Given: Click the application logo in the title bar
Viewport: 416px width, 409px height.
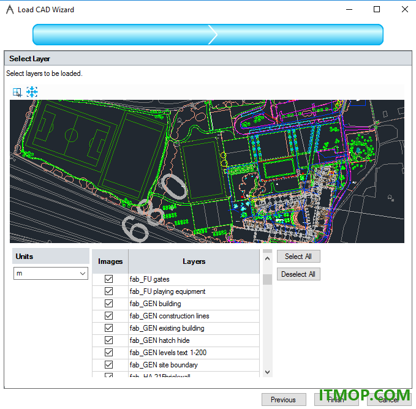Looking at the screenshot, I should [10, 10].
